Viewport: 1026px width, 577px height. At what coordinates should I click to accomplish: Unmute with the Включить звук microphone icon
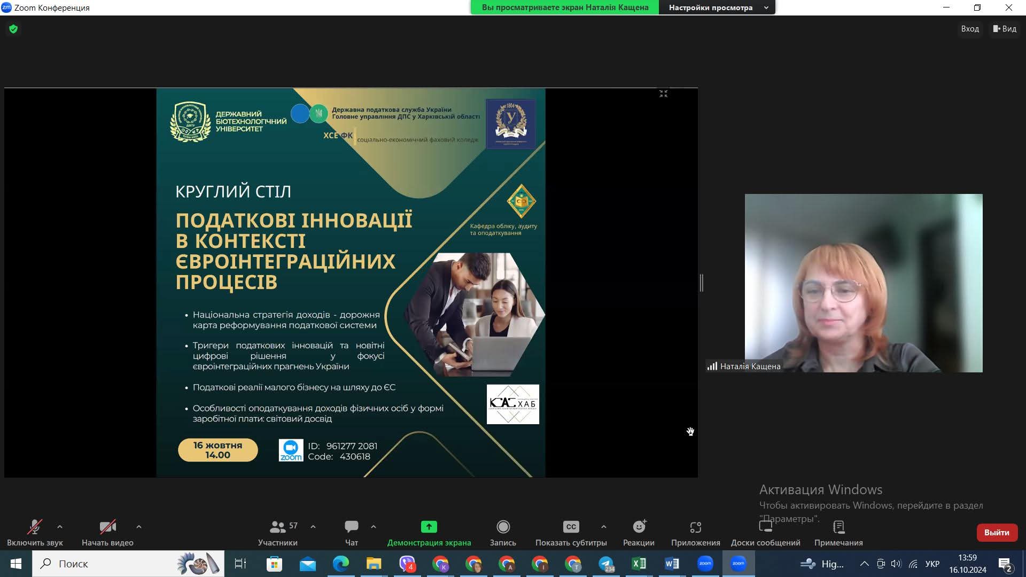(35, 527)
